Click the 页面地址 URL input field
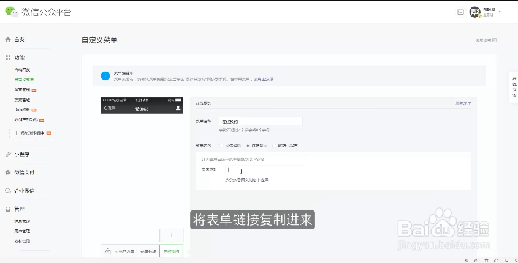 point(264,170)
